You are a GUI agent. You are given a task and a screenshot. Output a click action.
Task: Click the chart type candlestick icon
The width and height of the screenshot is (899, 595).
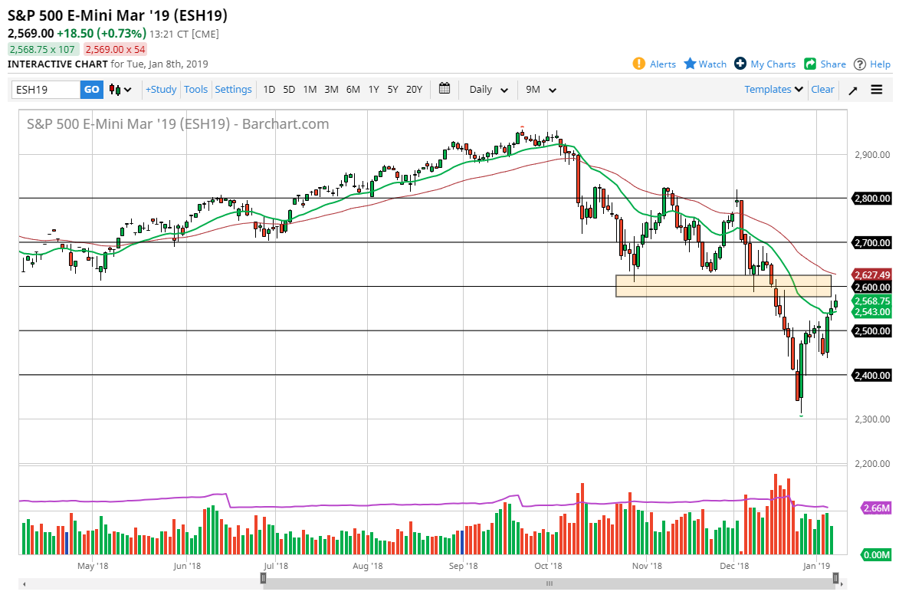click(115, 90)
